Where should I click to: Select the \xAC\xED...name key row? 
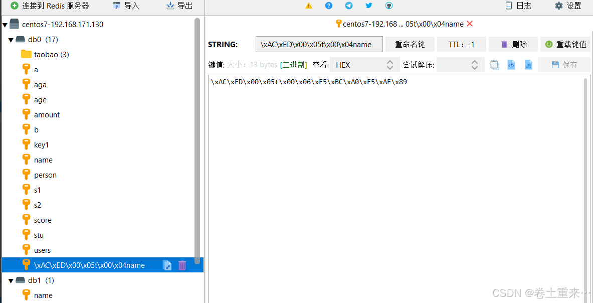click(x=102, y=265)
